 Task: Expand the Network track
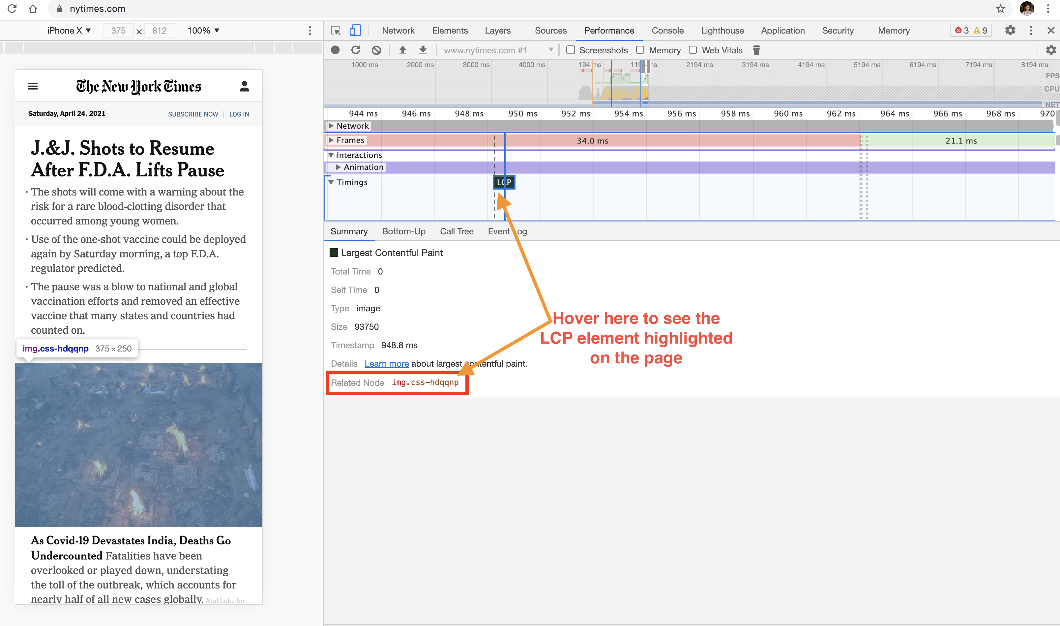[x=331, y=126]
